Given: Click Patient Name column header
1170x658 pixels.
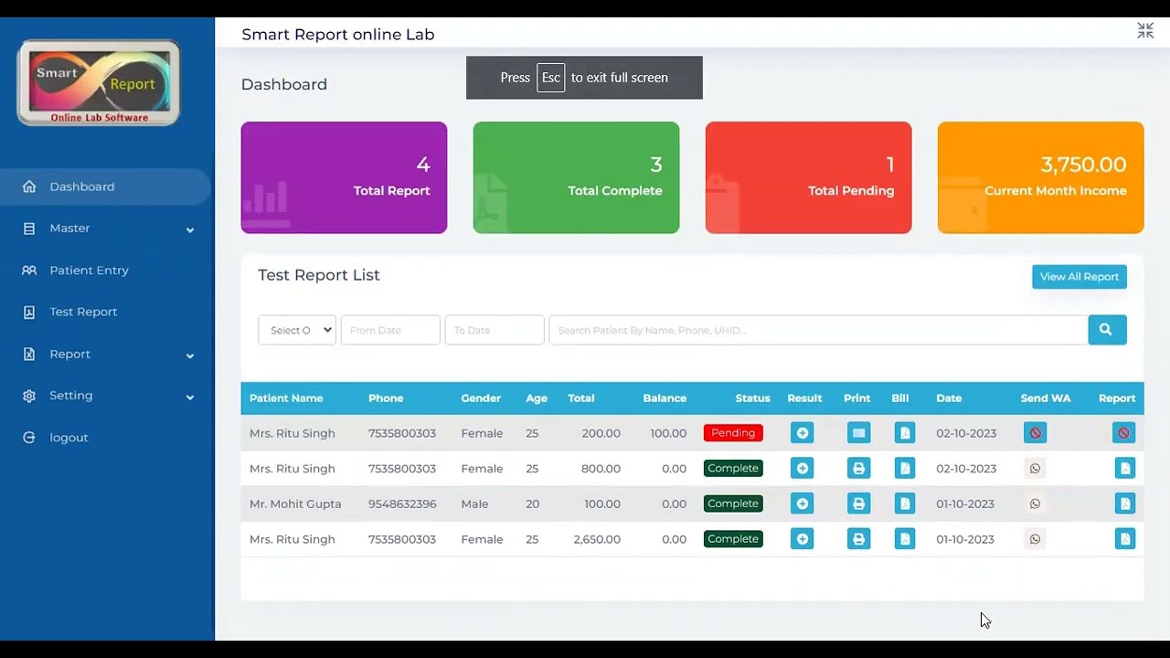Looking at the screenshot, I should 286,398.
